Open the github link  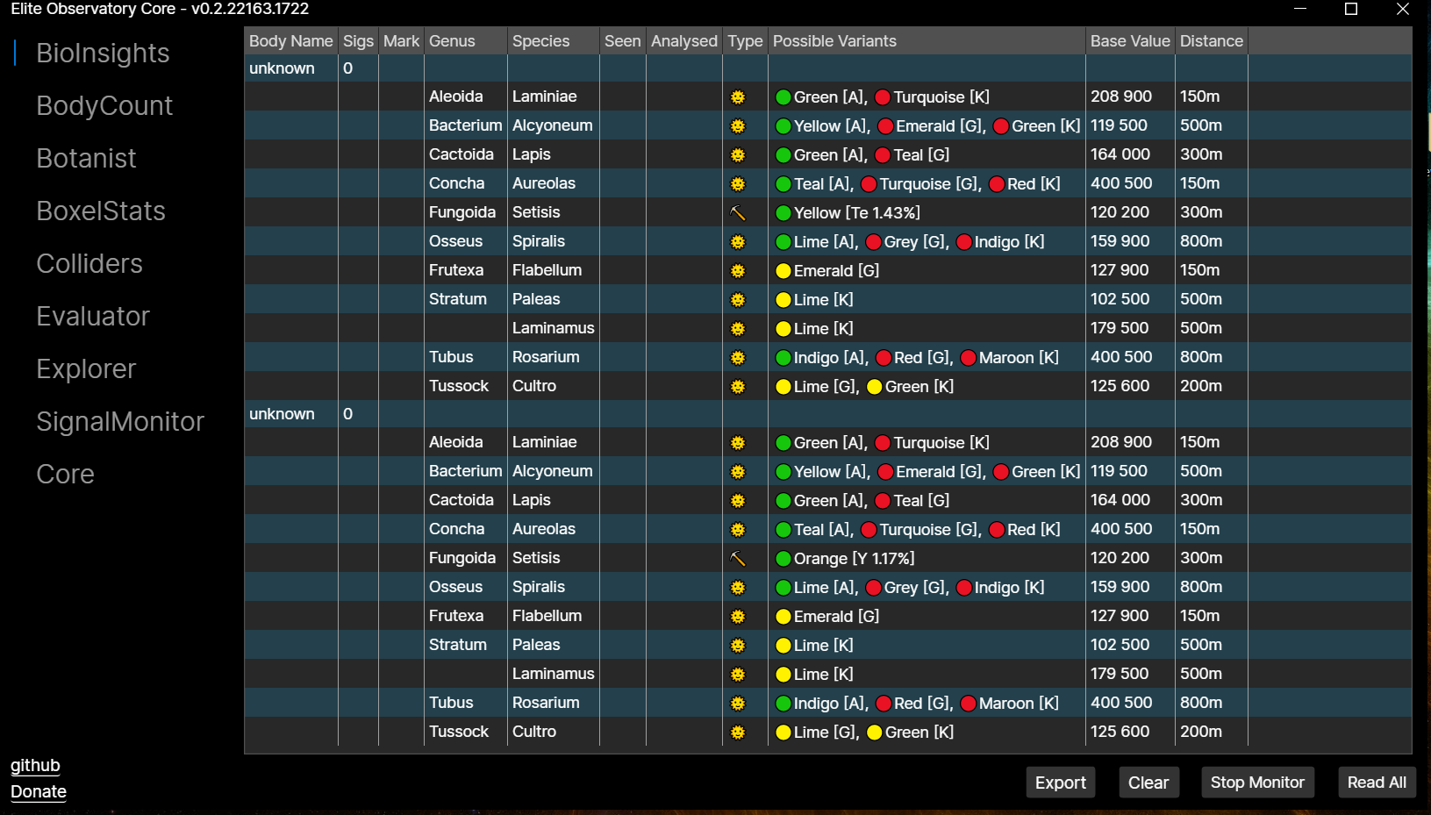[x=35, y=765]
